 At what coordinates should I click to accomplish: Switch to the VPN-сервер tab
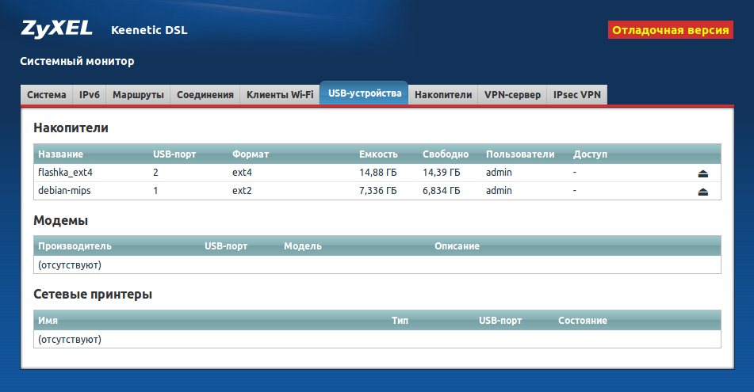pos(512,95)
